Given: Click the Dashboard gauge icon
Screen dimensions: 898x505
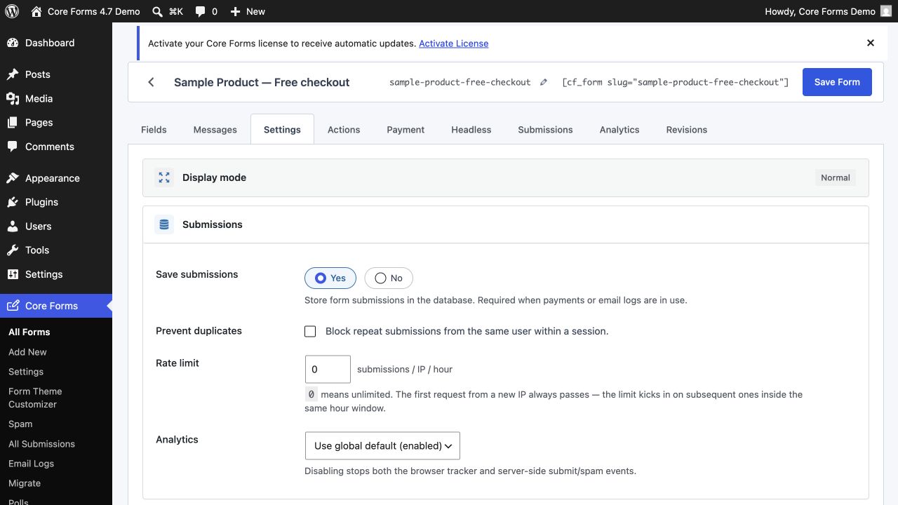Looking at the screenshot, I should pyautogui.click(x=13, y=43).
